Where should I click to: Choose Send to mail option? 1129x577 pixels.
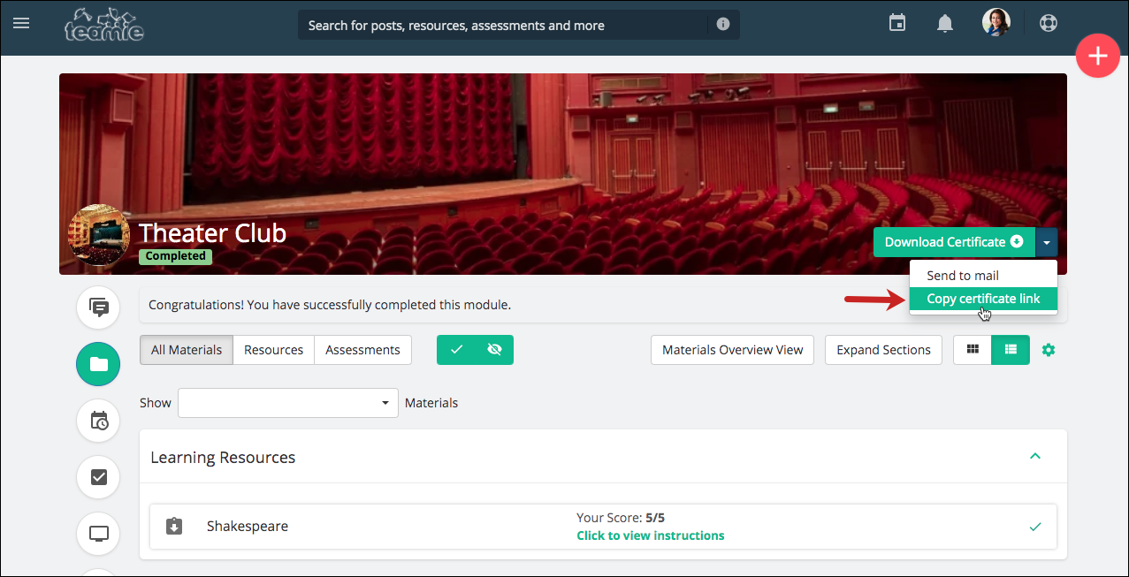click(983, 276)
